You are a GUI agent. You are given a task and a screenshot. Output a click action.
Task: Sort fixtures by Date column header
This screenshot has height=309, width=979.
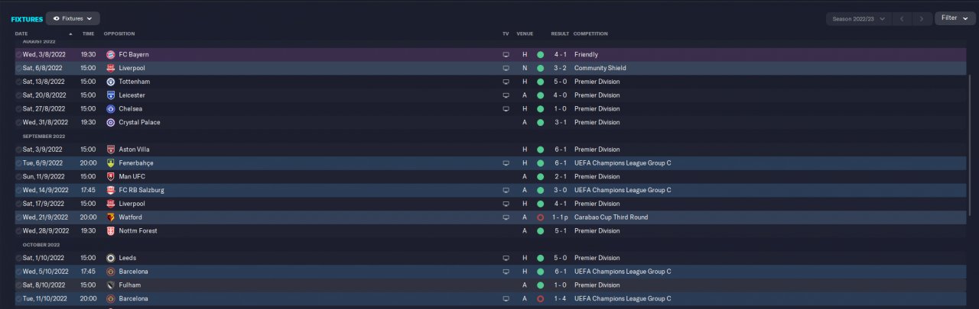coord(21,34)
